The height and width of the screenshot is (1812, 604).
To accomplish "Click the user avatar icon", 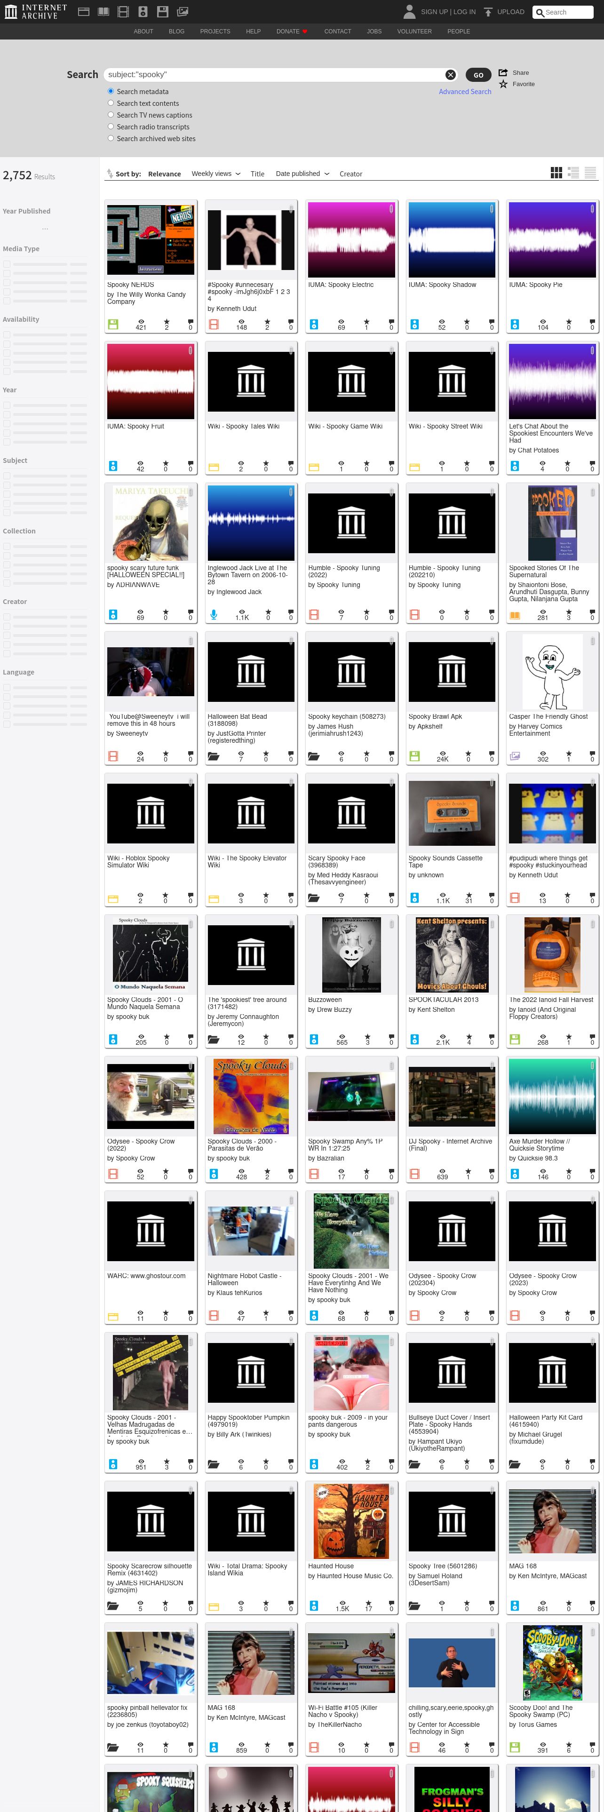I will pyautogui.click(x=409, y=11).
